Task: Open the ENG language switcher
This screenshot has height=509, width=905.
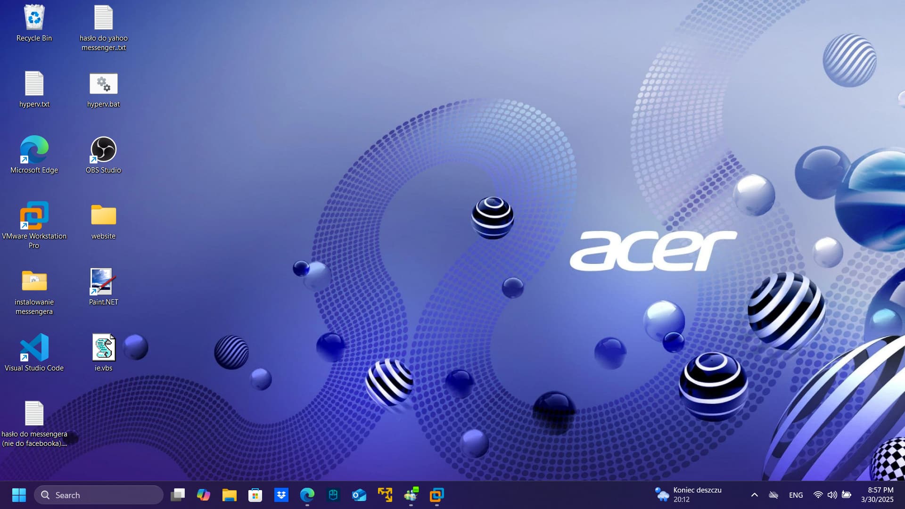Action: click(796, 495)
